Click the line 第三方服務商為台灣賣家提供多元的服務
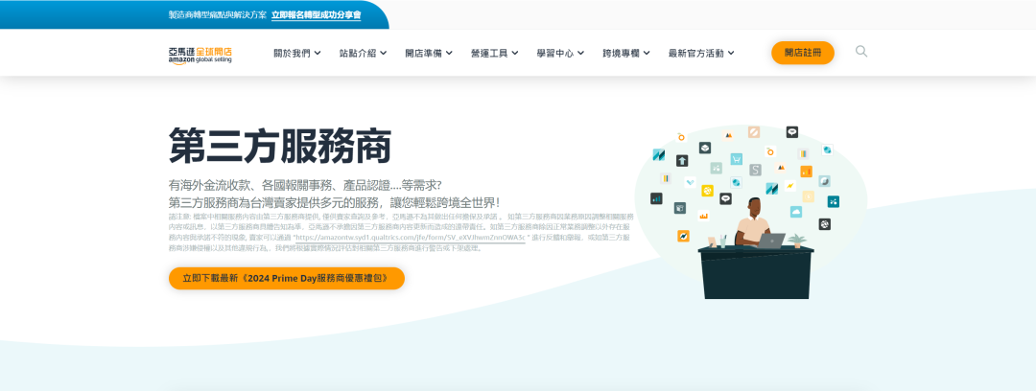The width and height of the screenshot is (1036, 391). coord(335,202)
